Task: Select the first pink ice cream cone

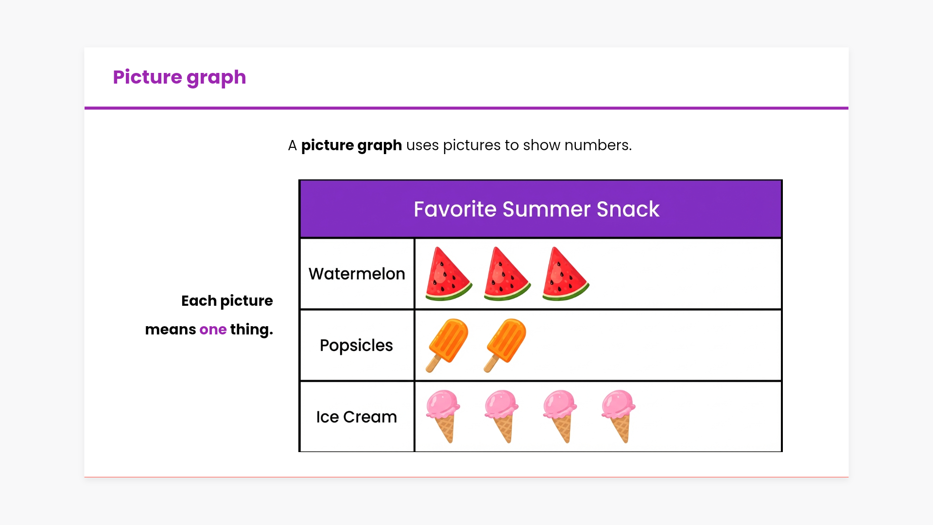Action: click(x=443, y=415)
